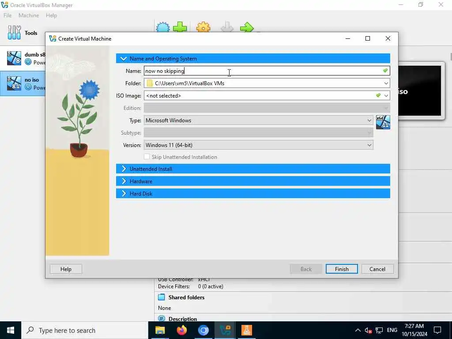Expand the Hard Disk section

click(x=253, y=194)
